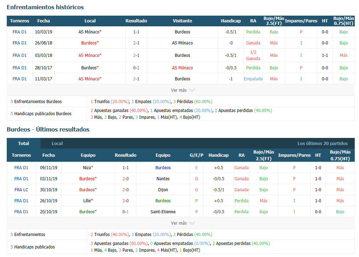Image resolution: width=359 pixels, height=257 pixels.
Task: Click the 'Empatada' RA cell
Action: click(x=253, y=79)
